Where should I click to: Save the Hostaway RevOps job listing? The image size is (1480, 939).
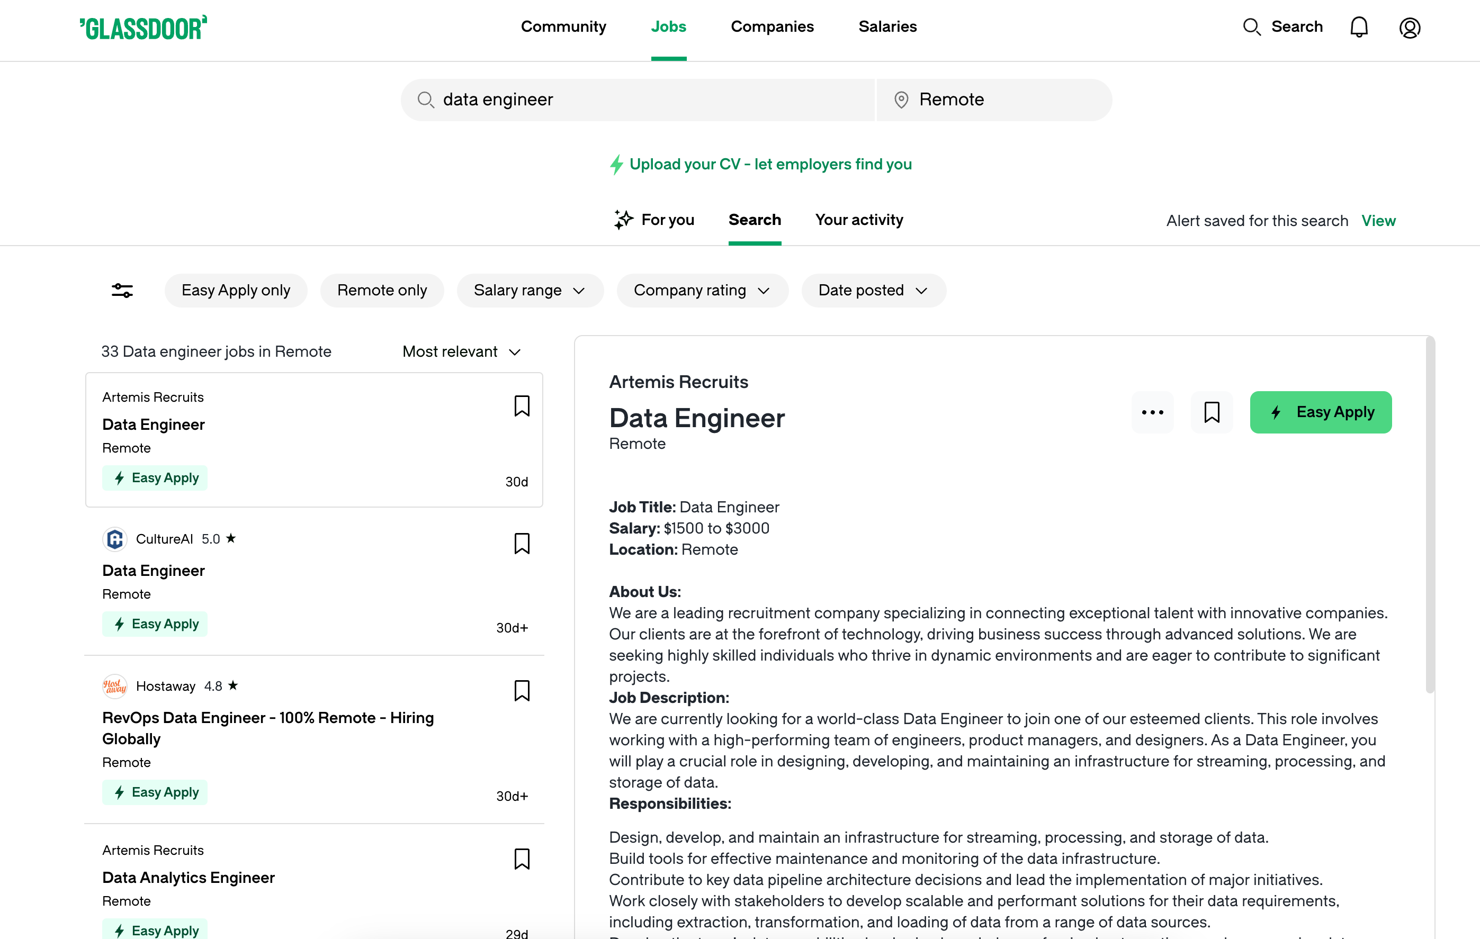(521, 691)
